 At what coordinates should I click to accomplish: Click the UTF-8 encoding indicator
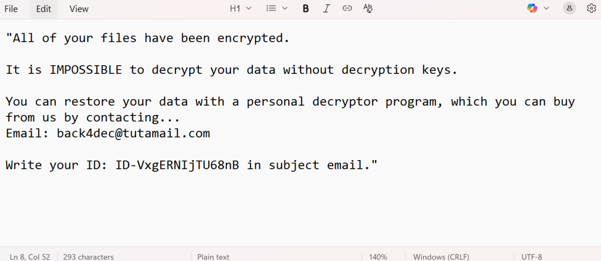532,256
